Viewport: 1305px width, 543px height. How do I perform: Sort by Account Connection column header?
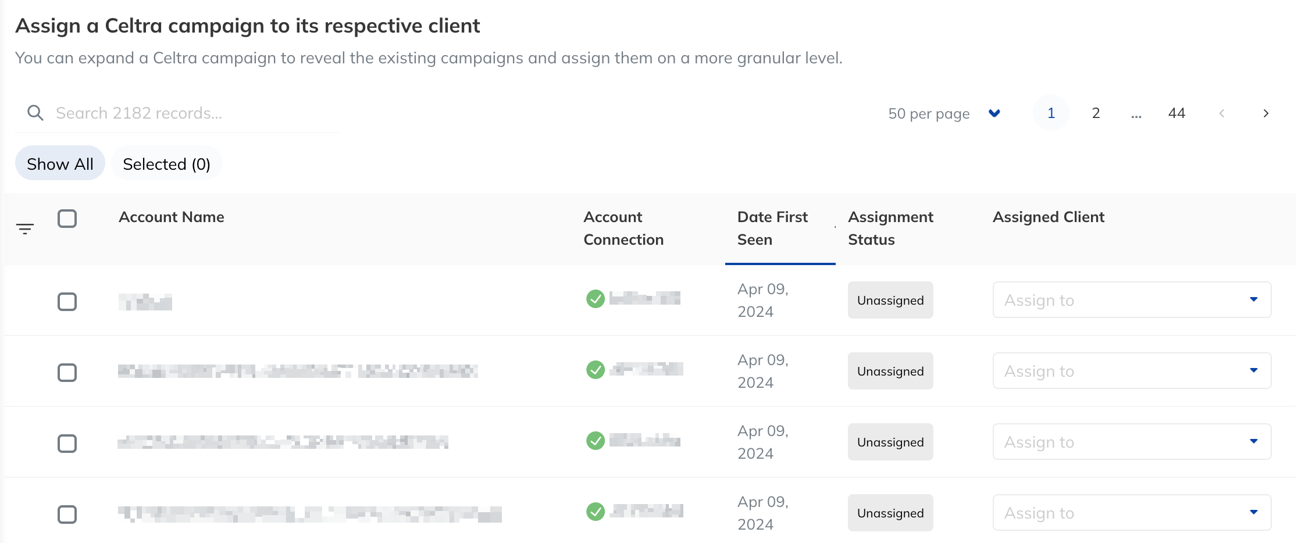click(x=623, y=228)
